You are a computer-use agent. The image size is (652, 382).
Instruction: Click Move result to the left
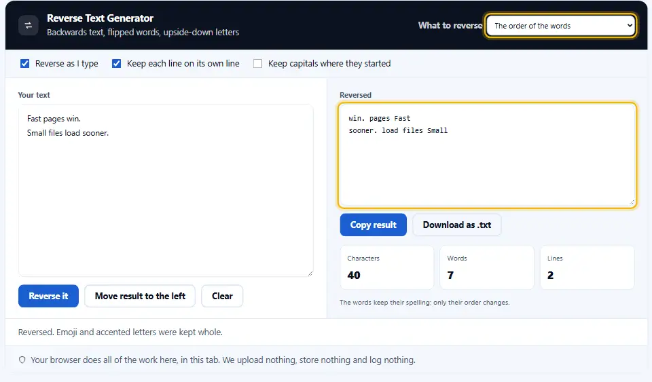(x=140, y=296)
